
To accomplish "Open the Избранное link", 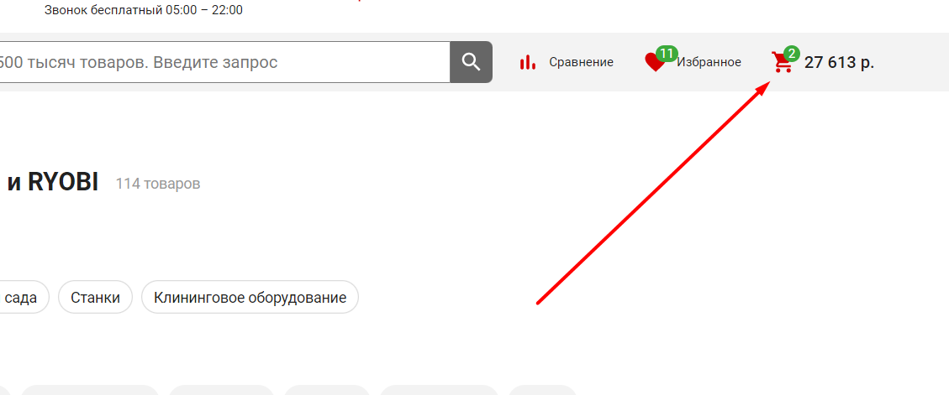I will tap(709, 62).
